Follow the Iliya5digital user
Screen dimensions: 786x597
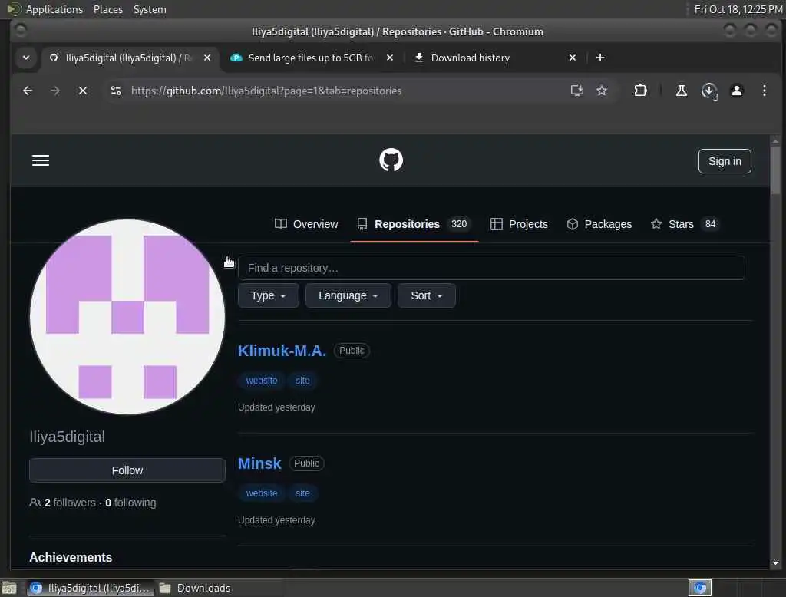(127, 470)
